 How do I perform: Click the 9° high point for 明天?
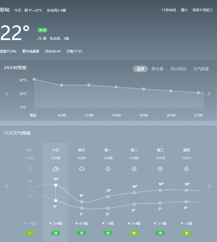point(82,202)
